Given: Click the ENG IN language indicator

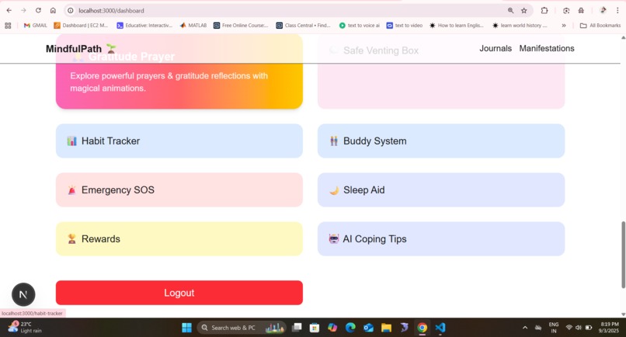Looking at the screenshot, I should (554, 328).
